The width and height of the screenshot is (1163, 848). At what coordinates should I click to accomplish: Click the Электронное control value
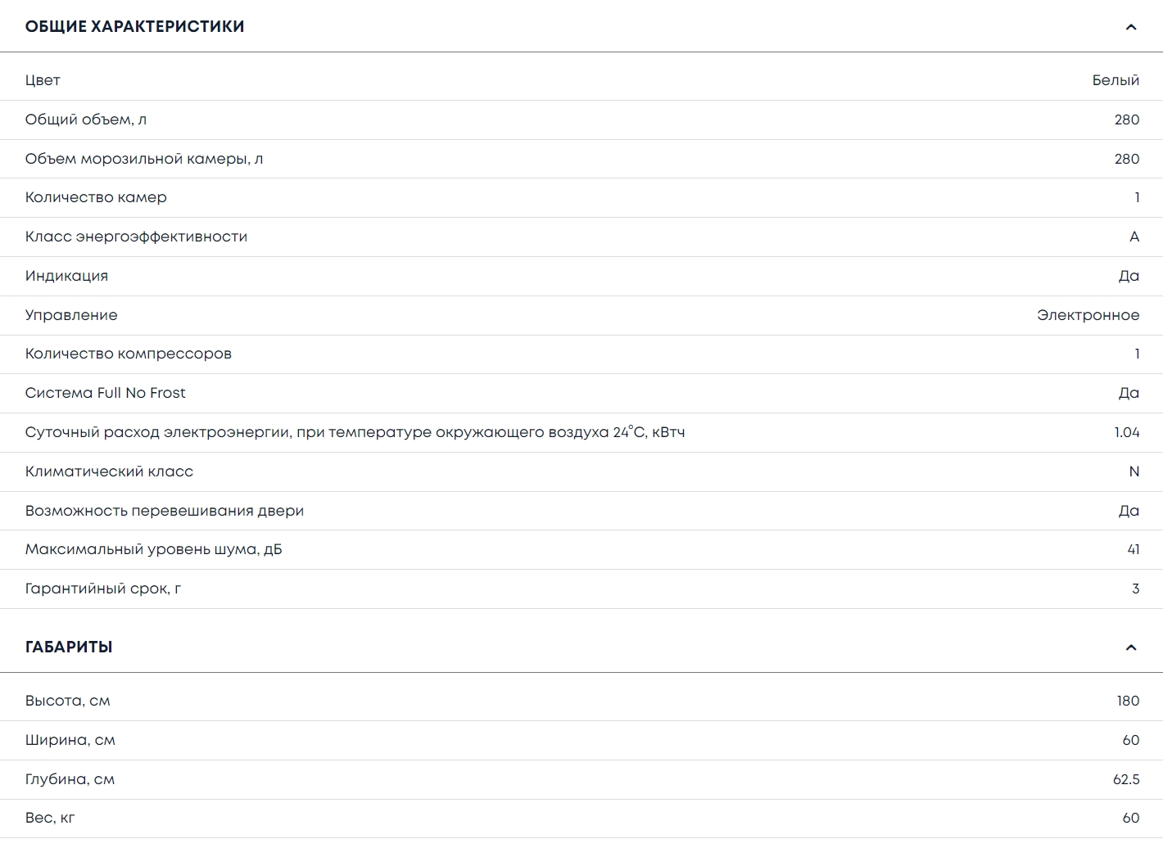(x=1088, y=315)
